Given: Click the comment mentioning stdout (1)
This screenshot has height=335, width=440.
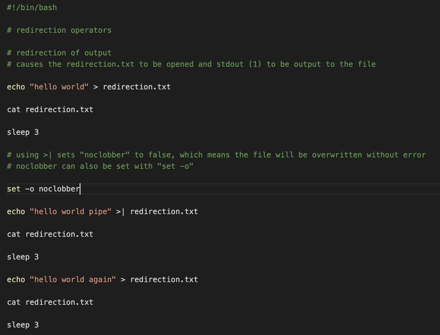Looking at the screenshot, I should click(191, 64).
